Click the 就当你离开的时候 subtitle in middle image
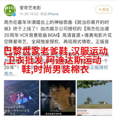This screenshot has height=118, width=116. tap(53, 114)
